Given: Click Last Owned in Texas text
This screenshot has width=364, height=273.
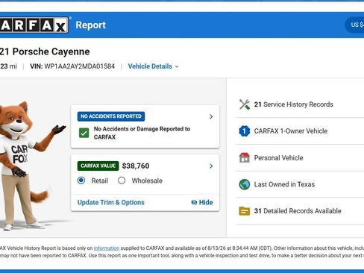Looking at the screenshot, I should pyautogui.click(x=284, y=184).
